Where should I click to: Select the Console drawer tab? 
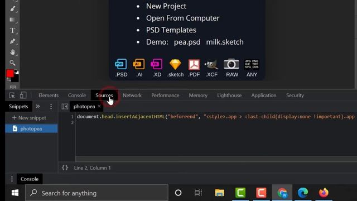[30, 179]
